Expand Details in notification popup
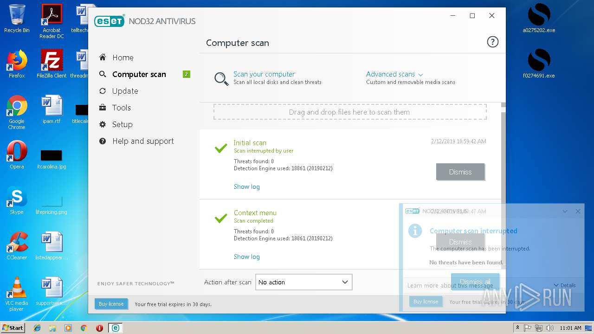This screenshot has width=594, height=334. [565, 285]
